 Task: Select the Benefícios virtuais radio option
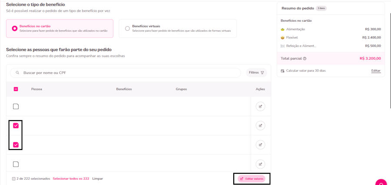(127, 29)
